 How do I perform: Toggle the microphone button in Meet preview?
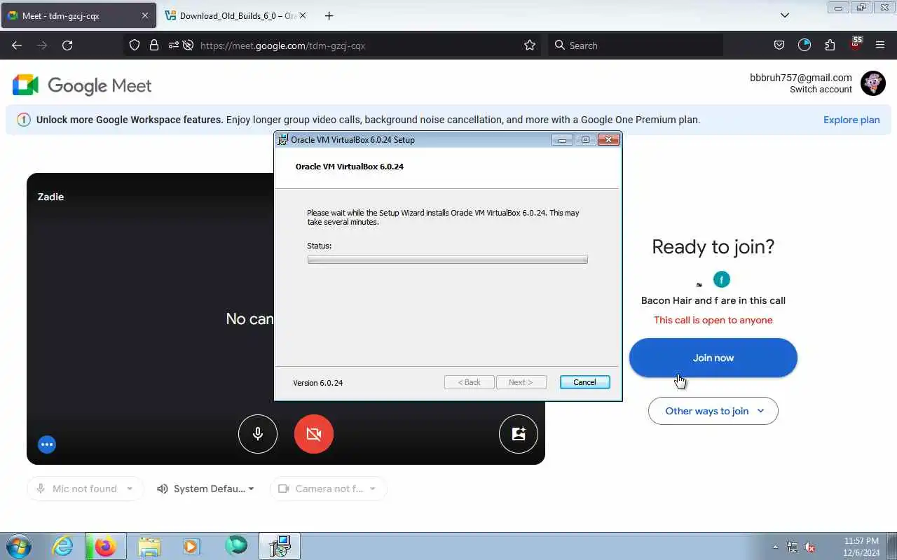[258, 434]
